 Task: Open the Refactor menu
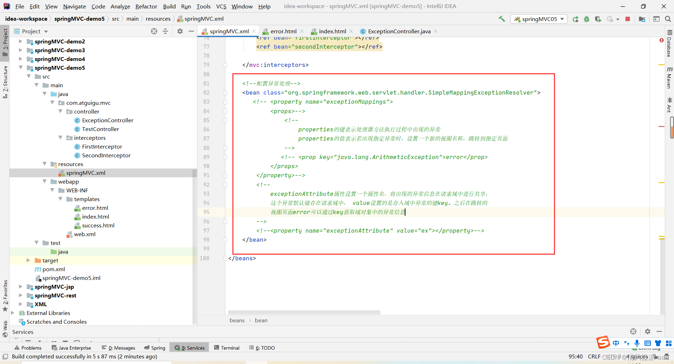[146, 6]
